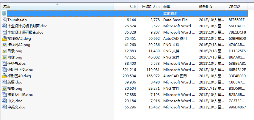The width and height of the screenshot is (254, 120).
Task: Click the Thumbs.db file icon
Action: 4,20
